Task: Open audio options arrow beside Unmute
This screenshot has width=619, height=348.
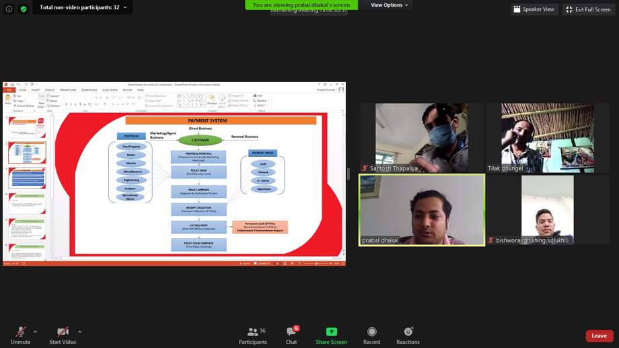Action: tap(35, 331)
